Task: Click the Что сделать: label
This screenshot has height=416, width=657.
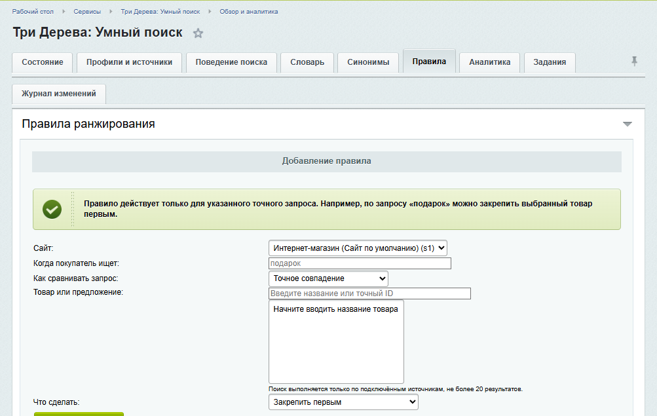Action: pos(56,402)
